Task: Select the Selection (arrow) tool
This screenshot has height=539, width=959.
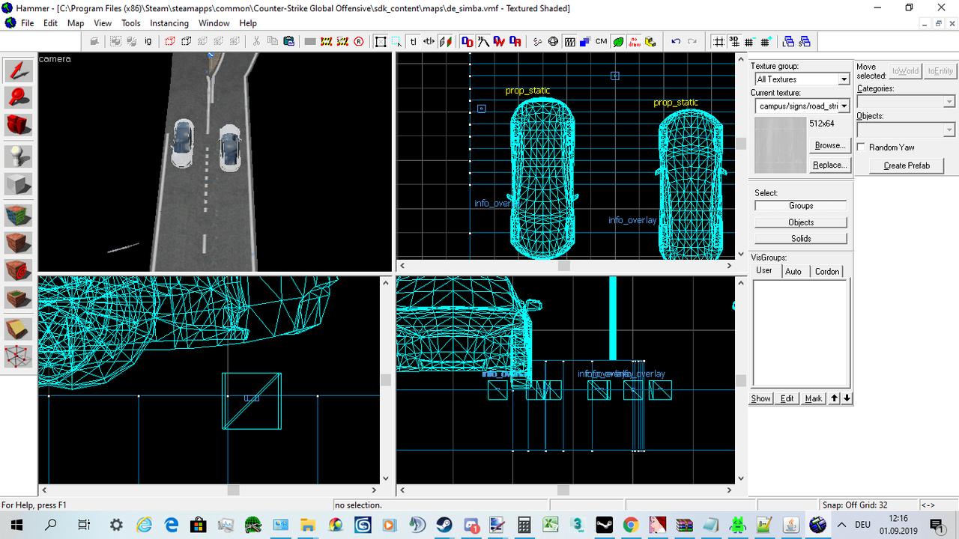Action: [x=19, y=71]
